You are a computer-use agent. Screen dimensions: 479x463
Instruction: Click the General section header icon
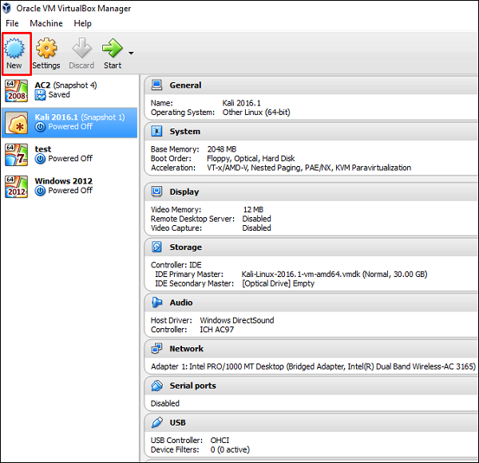(156, 85)
